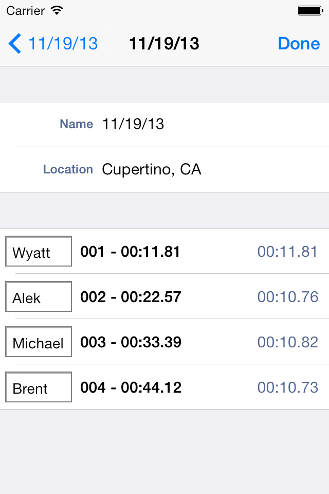
Task: Tap split time 00:10.76
Action: 288,297
